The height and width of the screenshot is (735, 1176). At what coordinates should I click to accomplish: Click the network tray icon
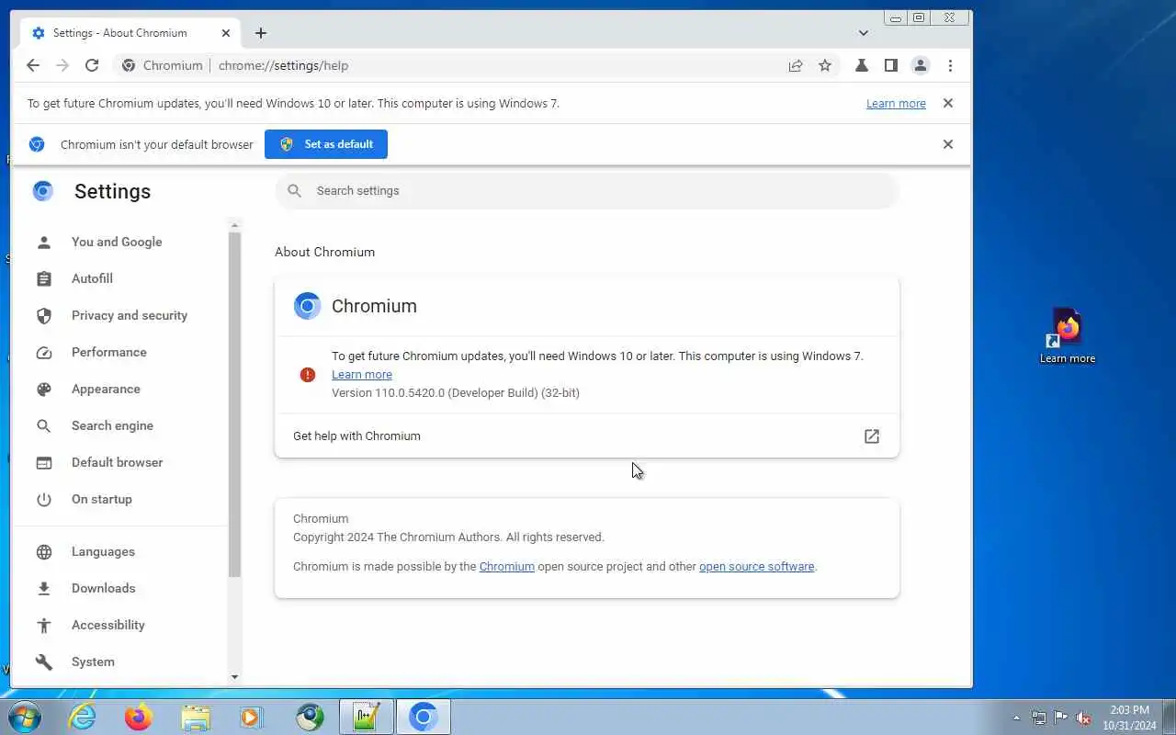(1039, 718)
